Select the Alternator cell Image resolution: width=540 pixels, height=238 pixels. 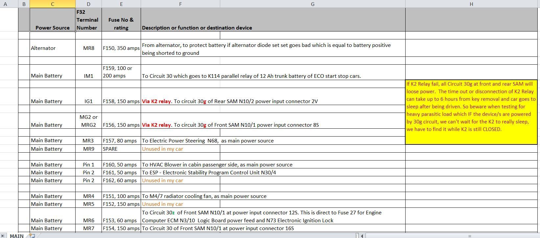click(53, 48)
